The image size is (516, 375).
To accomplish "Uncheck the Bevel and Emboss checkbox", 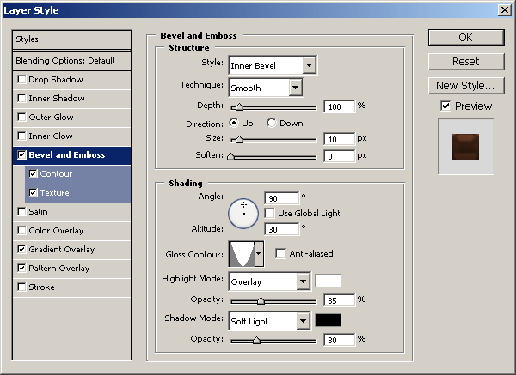I will click(x=21, y=155).
